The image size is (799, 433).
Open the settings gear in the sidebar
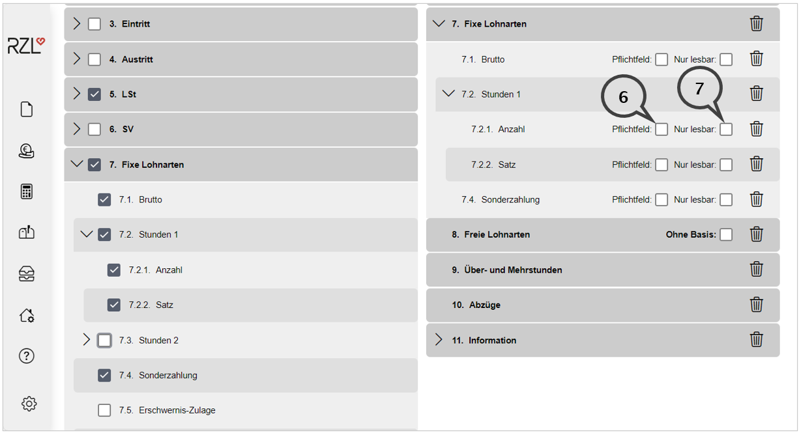(29, 404)
